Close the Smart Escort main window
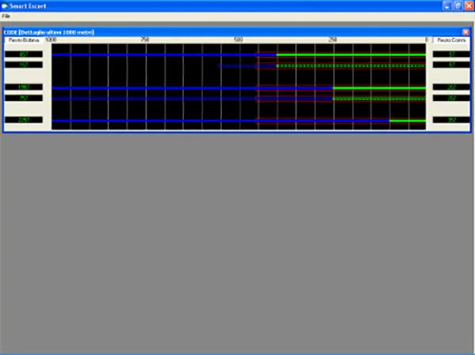This screenshot has height=355, width=475. point(469,6)
